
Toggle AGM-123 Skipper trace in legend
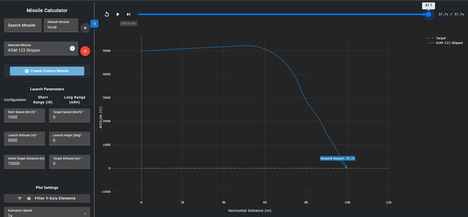pos(446,42)
